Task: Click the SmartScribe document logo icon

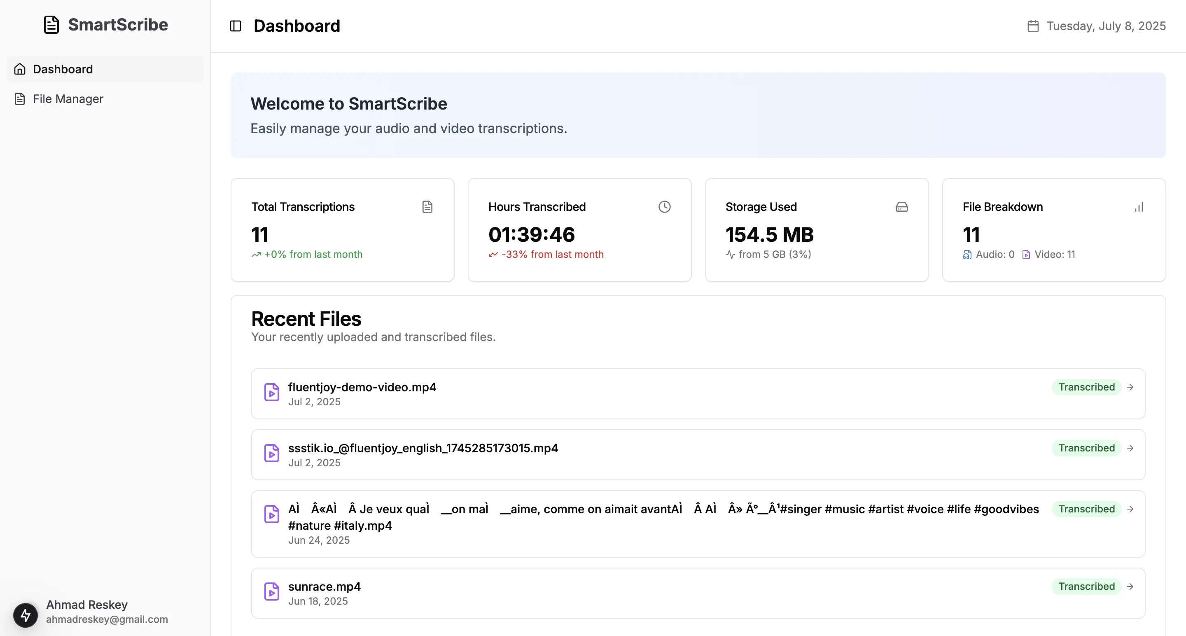Action: pos(51,24)
